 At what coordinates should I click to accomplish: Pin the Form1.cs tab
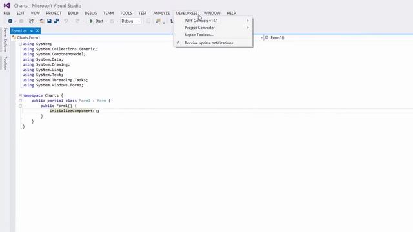32,31
